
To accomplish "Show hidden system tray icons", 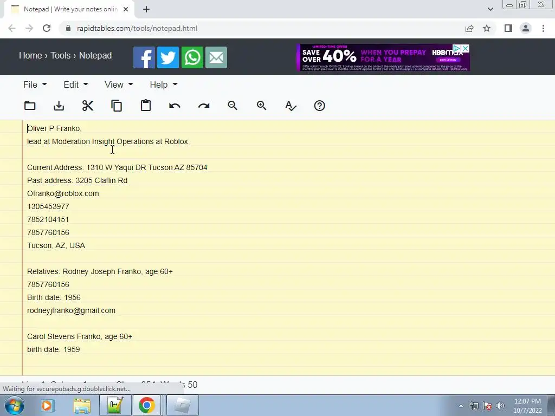I will click(x=461, y=406).
